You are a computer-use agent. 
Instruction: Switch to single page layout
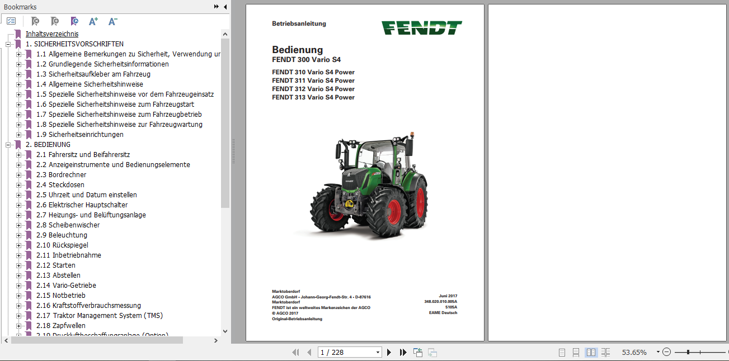point(562,352)
